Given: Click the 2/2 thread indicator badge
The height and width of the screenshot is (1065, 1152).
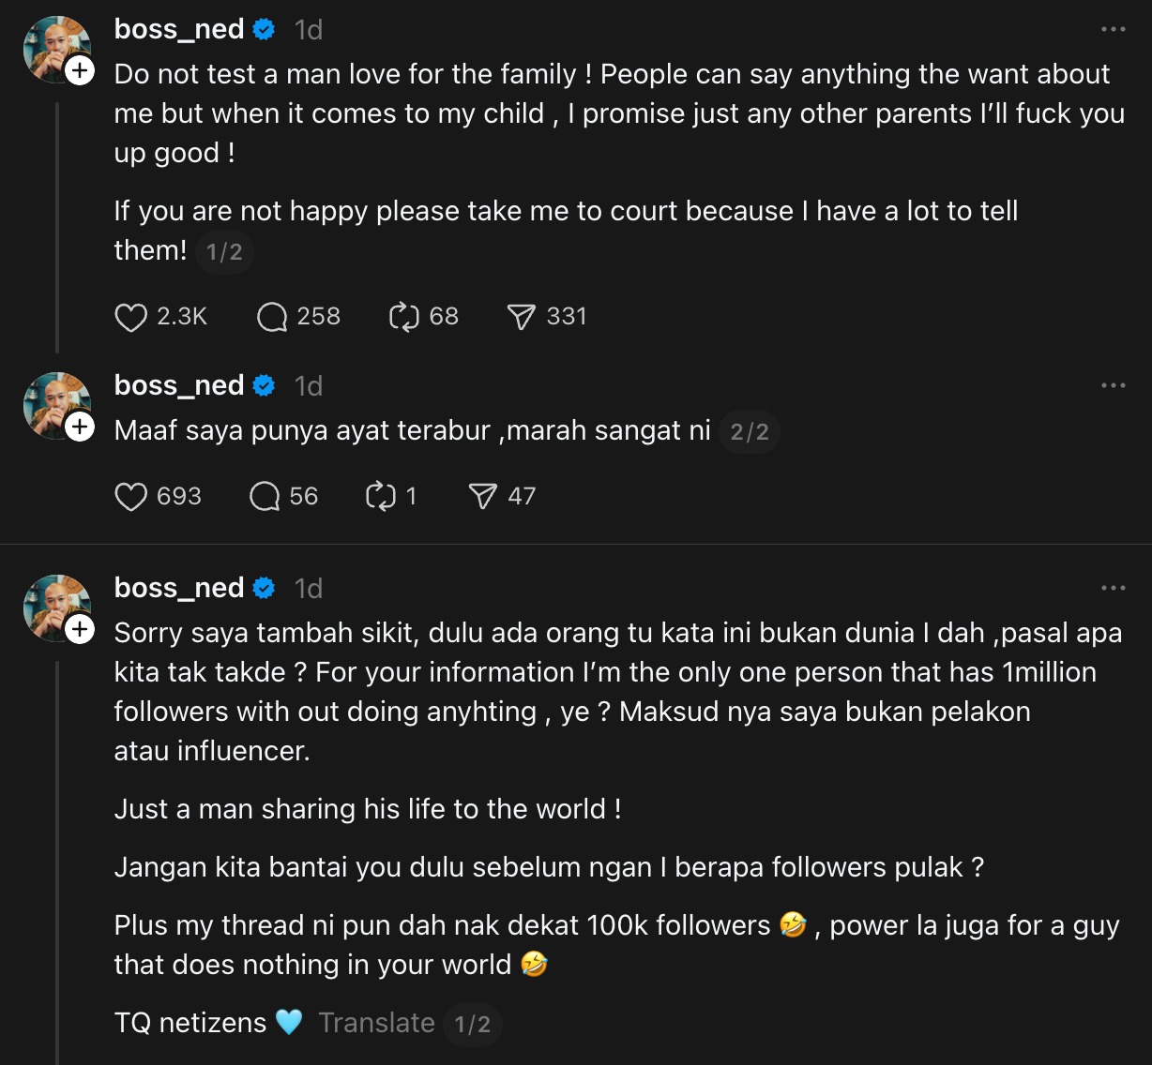Looking at the screenshot, I should point(750,432).
